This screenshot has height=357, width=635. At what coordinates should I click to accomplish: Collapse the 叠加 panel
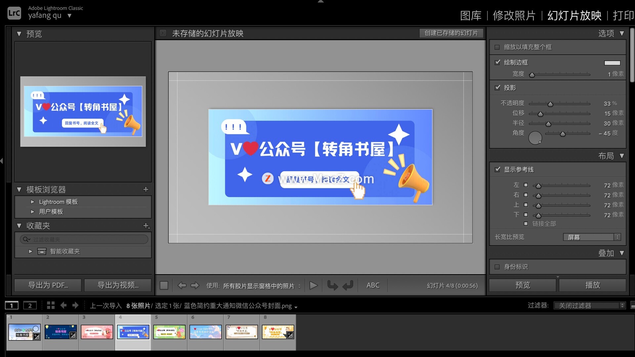622,253
